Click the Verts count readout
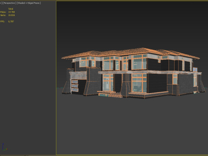The image size is (208, 156). pos(12,15)
